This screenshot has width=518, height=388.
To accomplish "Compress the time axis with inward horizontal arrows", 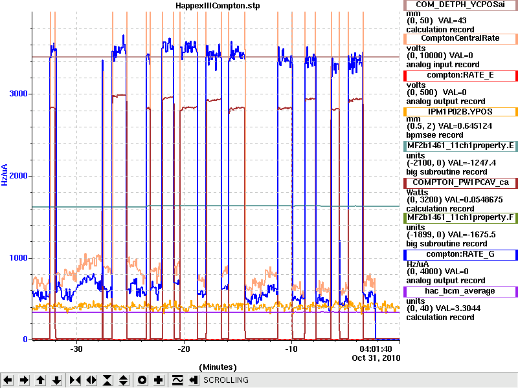I will 75,380.
